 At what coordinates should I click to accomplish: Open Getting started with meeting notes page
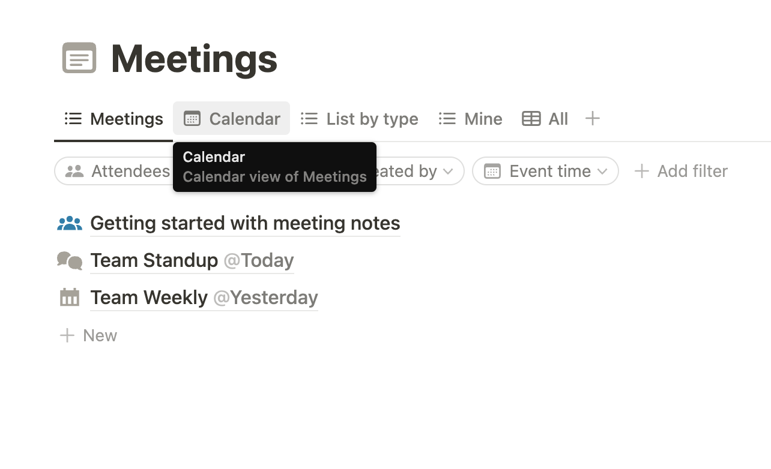pyautogui.click(x=245, y=223)
